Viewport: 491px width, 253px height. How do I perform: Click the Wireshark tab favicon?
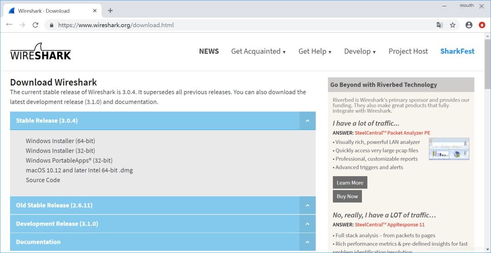[11, 10]
